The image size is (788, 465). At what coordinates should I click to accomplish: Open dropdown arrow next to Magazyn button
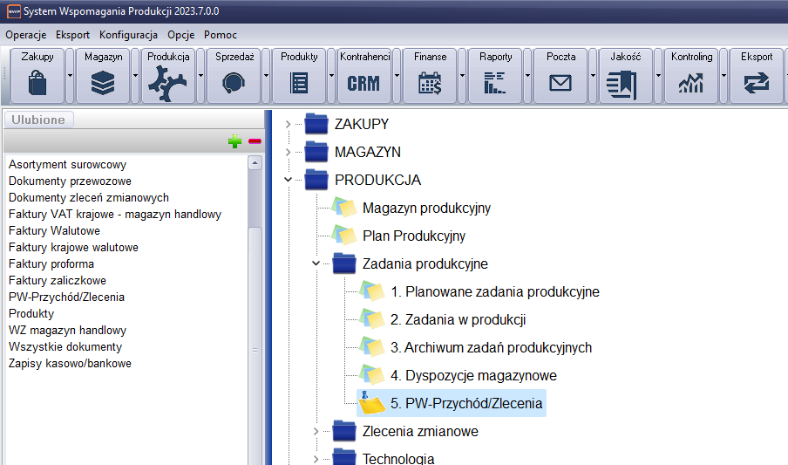click(135, 76)
